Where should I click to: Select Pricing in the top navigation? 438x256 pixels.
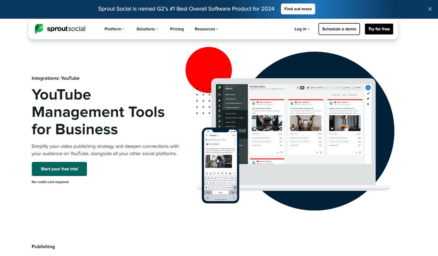pyautogui.click(x=177, y=29)
